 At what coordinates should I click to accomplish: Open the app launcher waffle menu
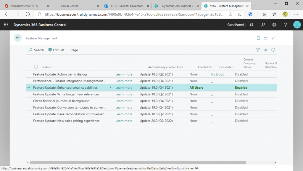tap(6, 25)
